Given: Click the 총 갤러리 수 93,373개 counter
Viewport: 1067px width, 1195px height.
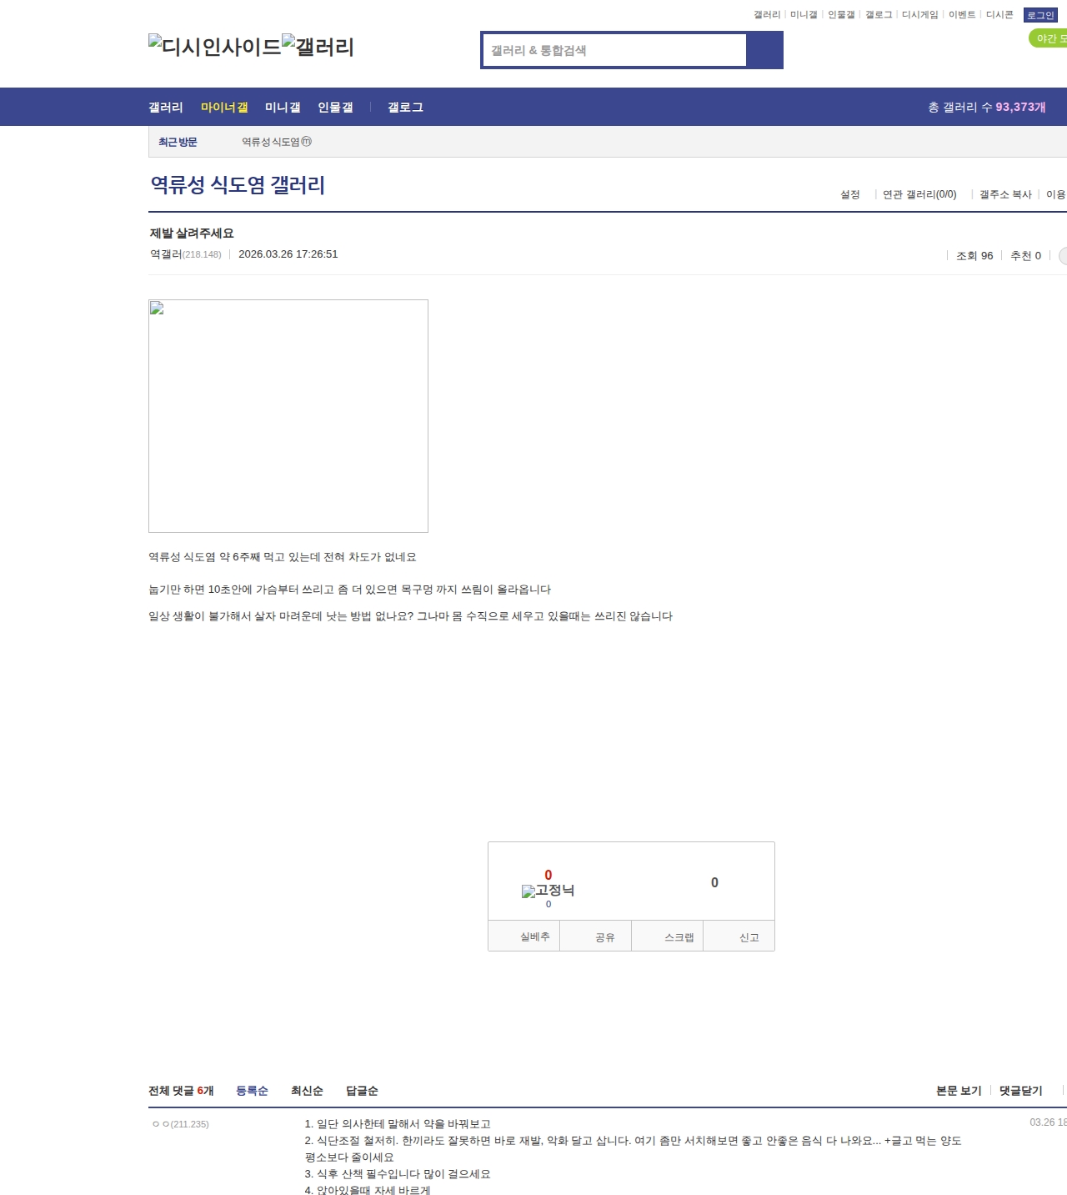Looking at the screenshot, I should click(987, 108).
